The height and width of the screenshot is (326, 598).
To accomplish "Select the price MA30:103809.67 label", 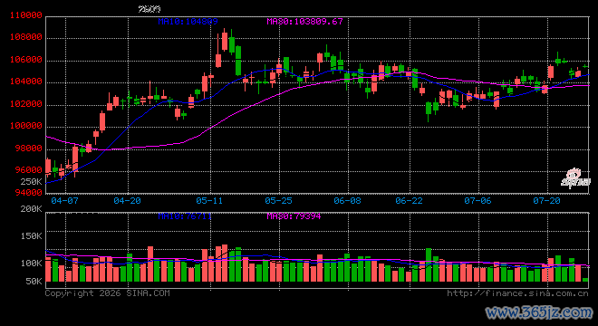I will [304, 22].
